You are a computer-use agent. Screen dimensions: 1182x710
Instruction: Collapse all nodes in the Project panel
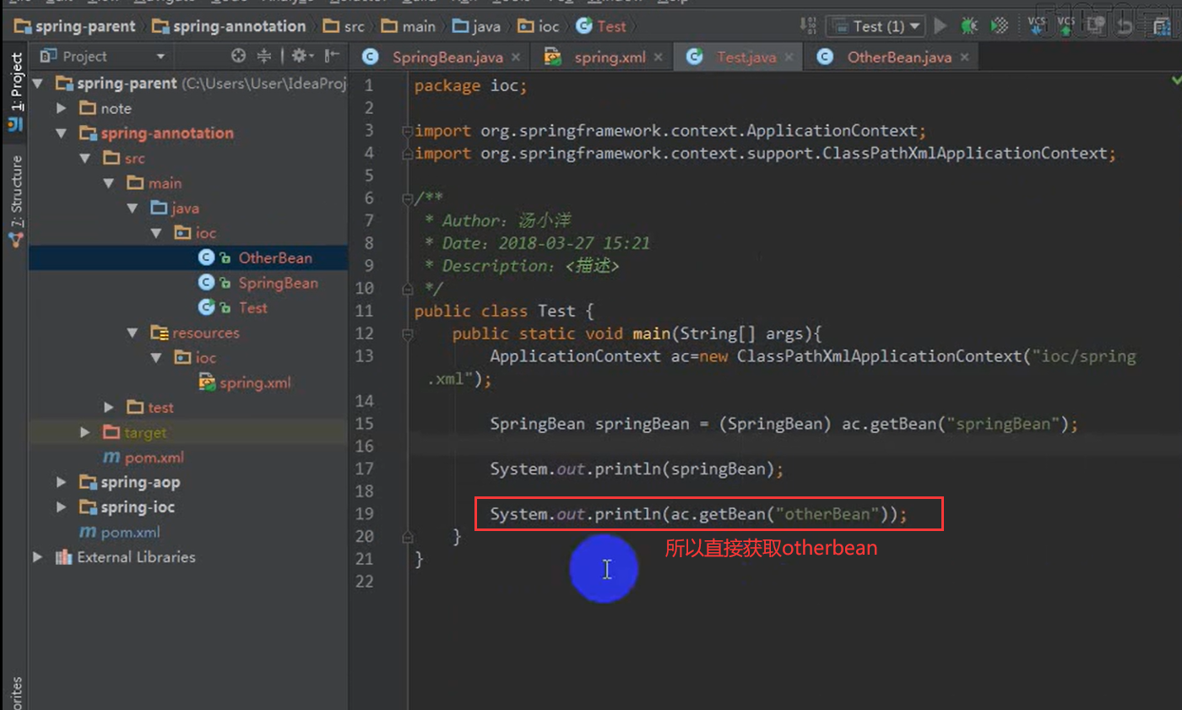264,57
